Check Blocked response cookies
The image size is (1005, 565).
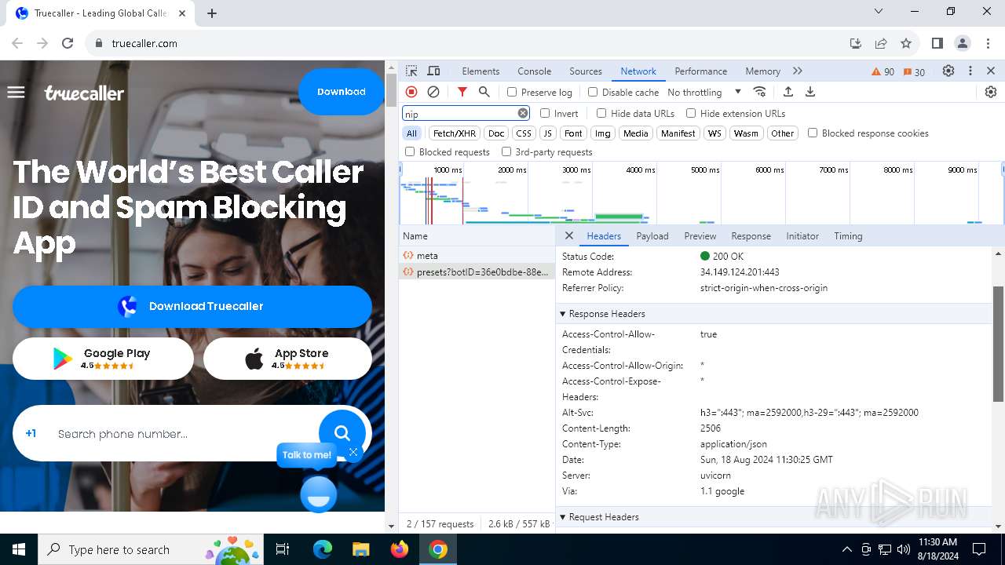pos(813,133)
